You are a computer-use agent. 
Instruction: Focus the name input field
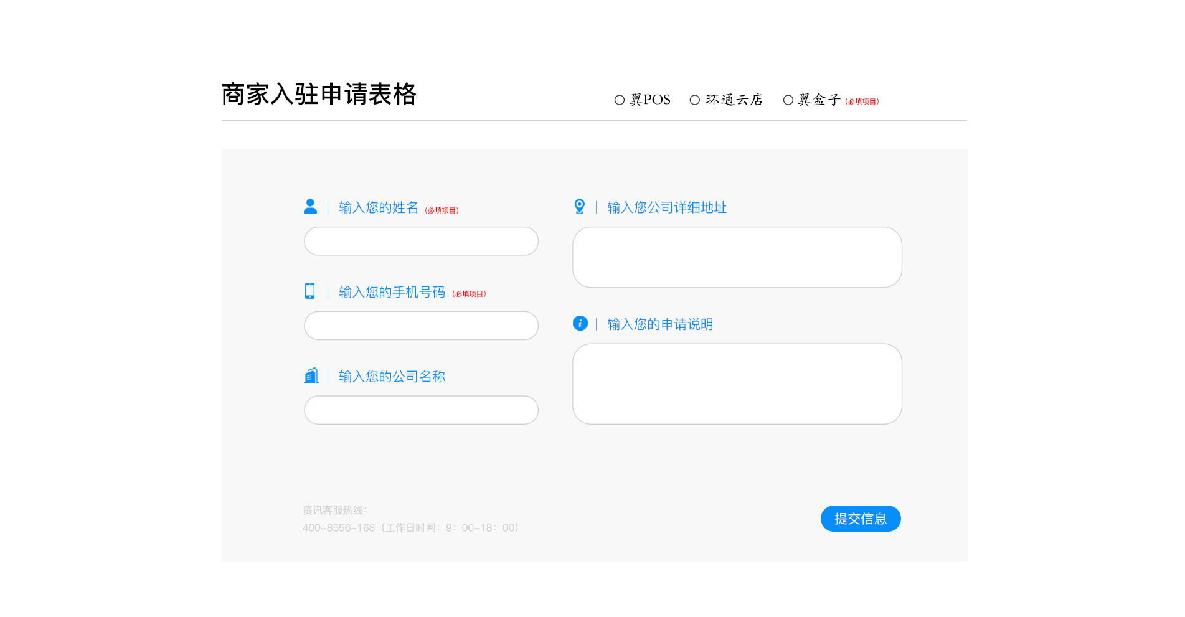[421, 241]
